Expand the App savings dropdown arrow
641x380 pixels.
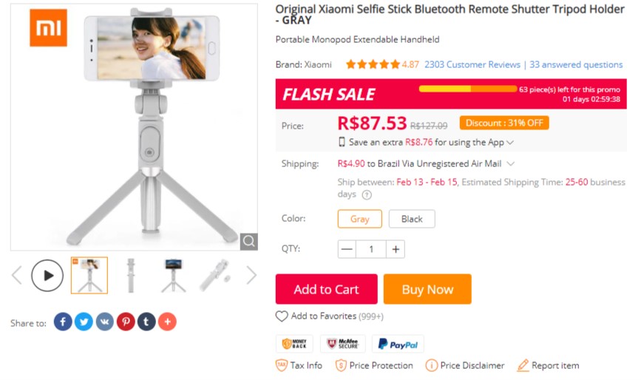[x=510, y=143]
